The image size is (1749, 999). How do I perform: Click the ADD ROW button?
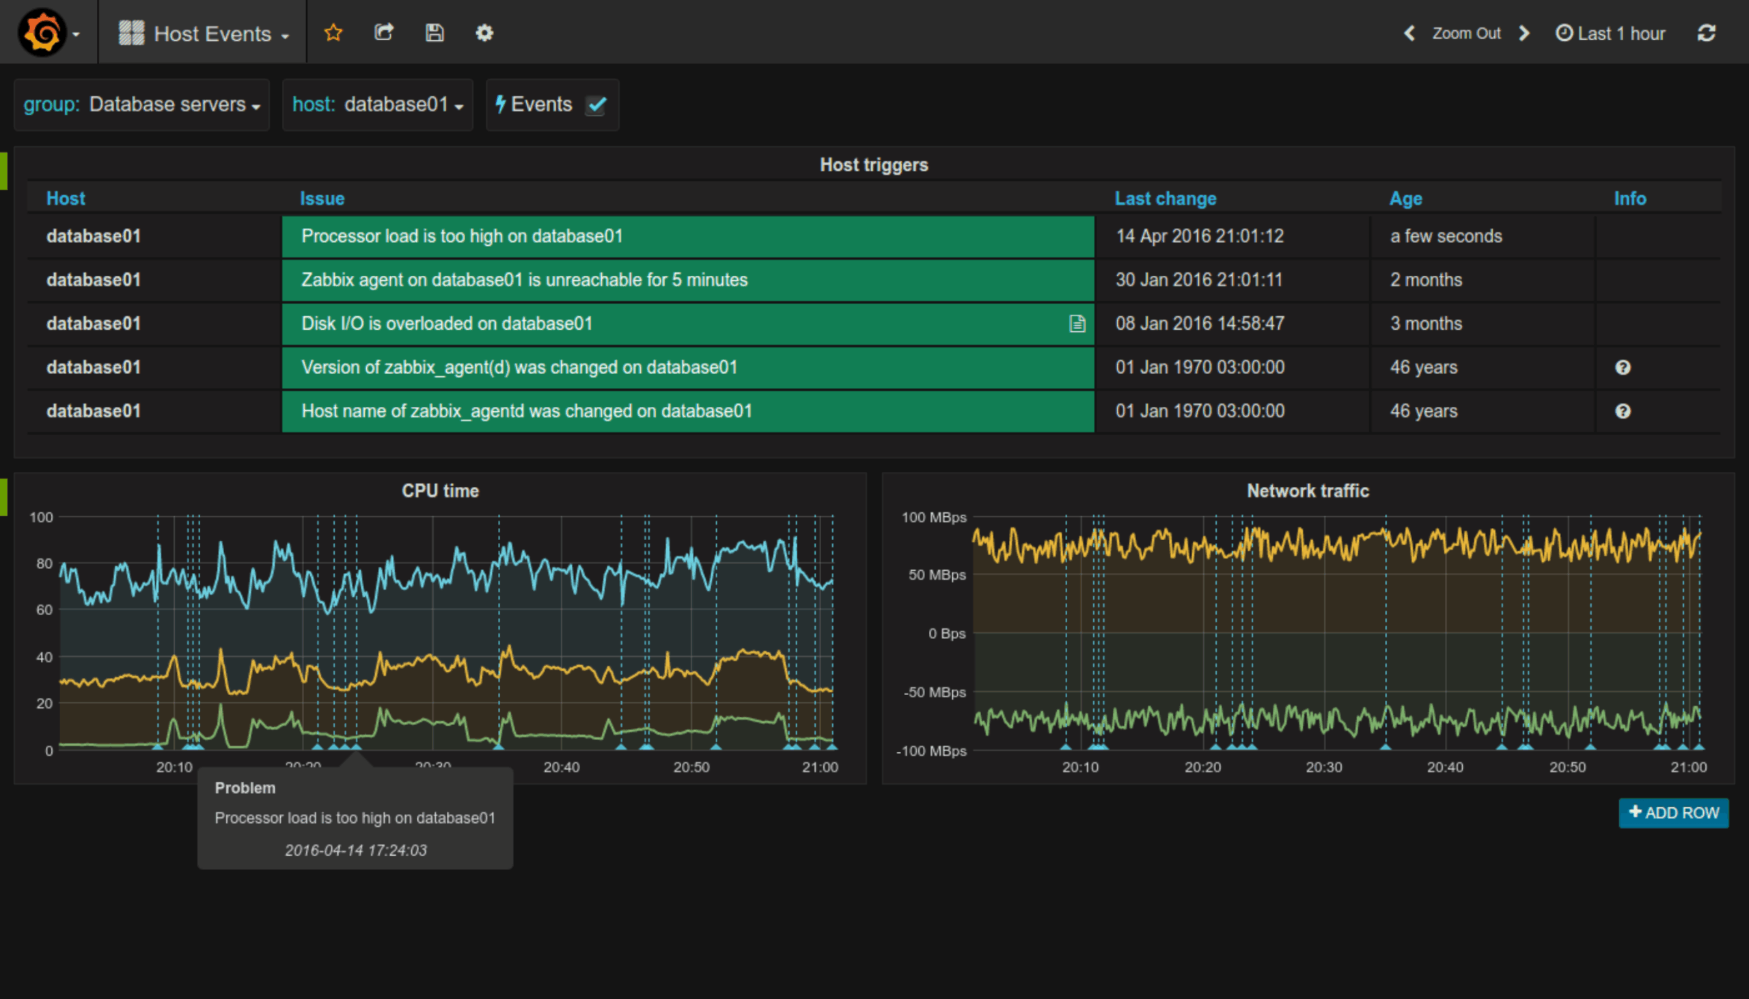point(1673,813)
